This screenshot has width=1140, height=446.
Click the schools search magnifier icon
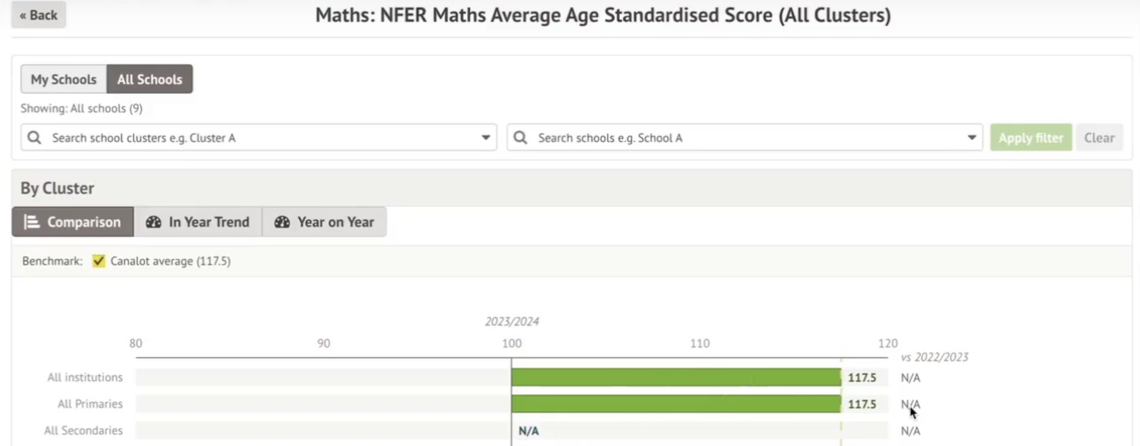(521, 138)
